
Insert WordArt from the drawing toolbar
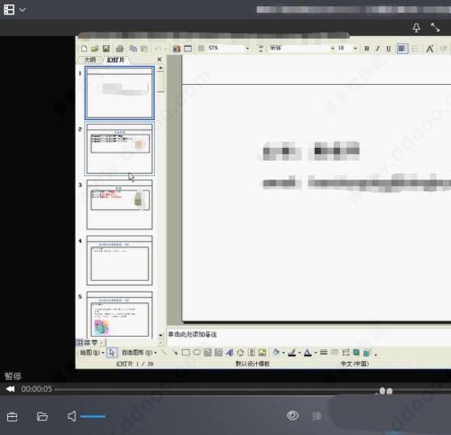coord(229,352)
